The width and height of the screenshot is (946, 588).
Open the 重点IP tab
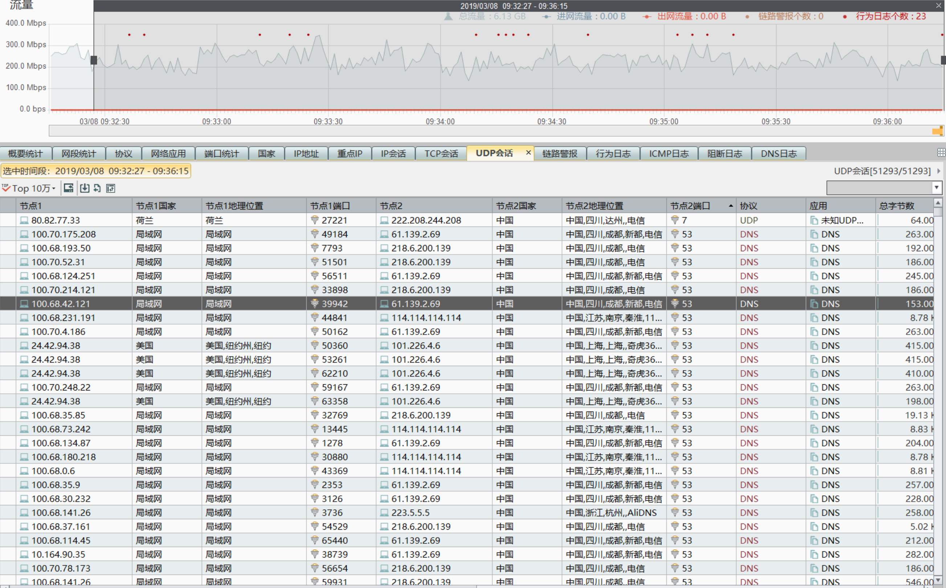pos(350,154)
